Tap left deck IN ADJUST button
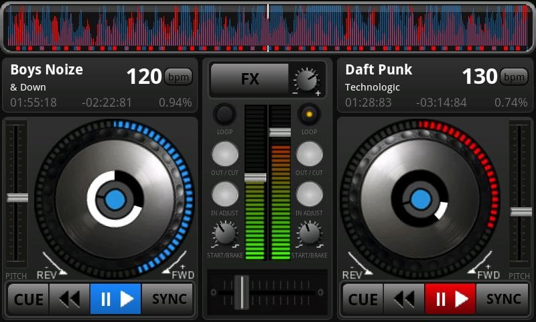 (225, 195)
